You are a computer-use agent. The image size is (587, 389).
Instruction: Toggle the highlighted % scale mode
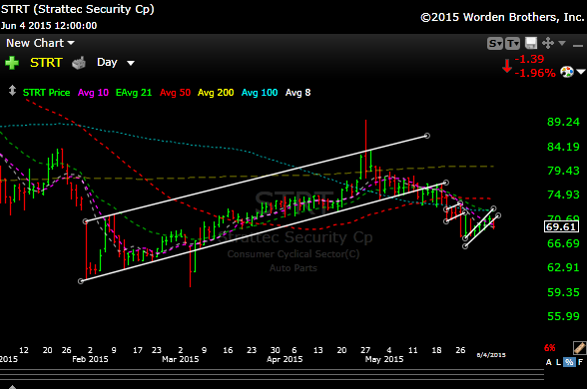point(569,362)
